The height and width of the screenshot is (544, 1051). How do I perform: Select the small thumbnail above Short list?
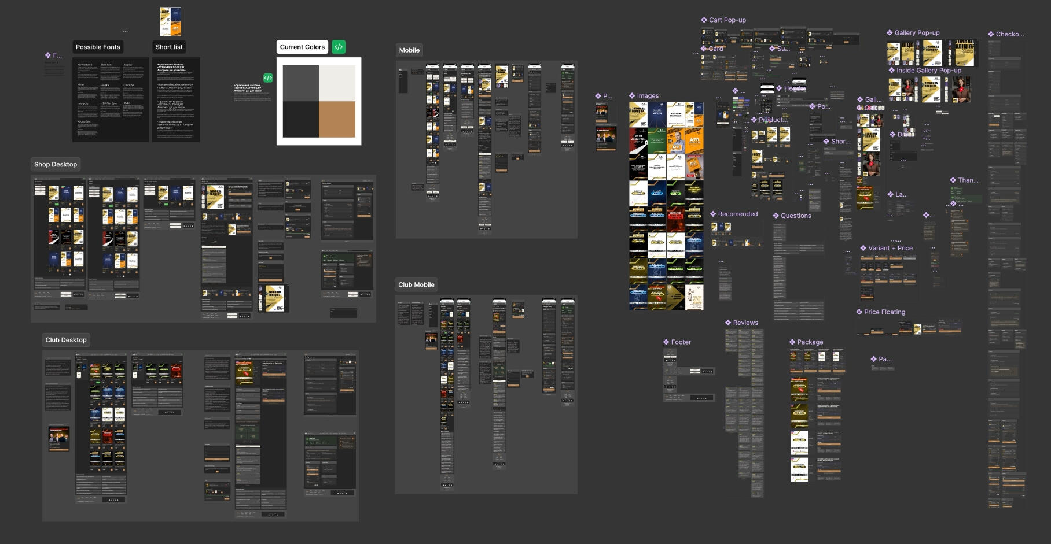171,21
